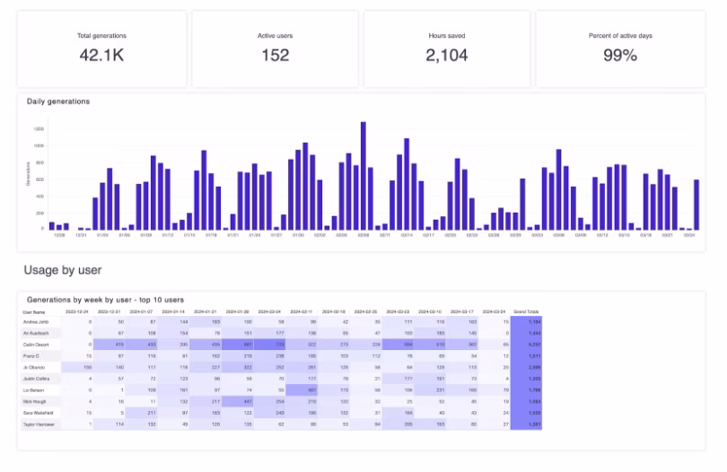Viewport: 727px width, 472px height.
Task: Click the Total generations 42.1K card
Action: tap(101, 48)
